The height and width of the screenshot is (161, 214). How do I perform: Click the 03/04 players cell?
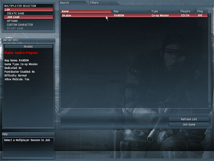point(185,15)
